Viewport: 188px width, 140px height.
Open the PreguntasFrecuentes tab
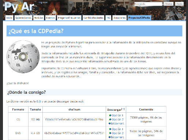click(69, 18)
